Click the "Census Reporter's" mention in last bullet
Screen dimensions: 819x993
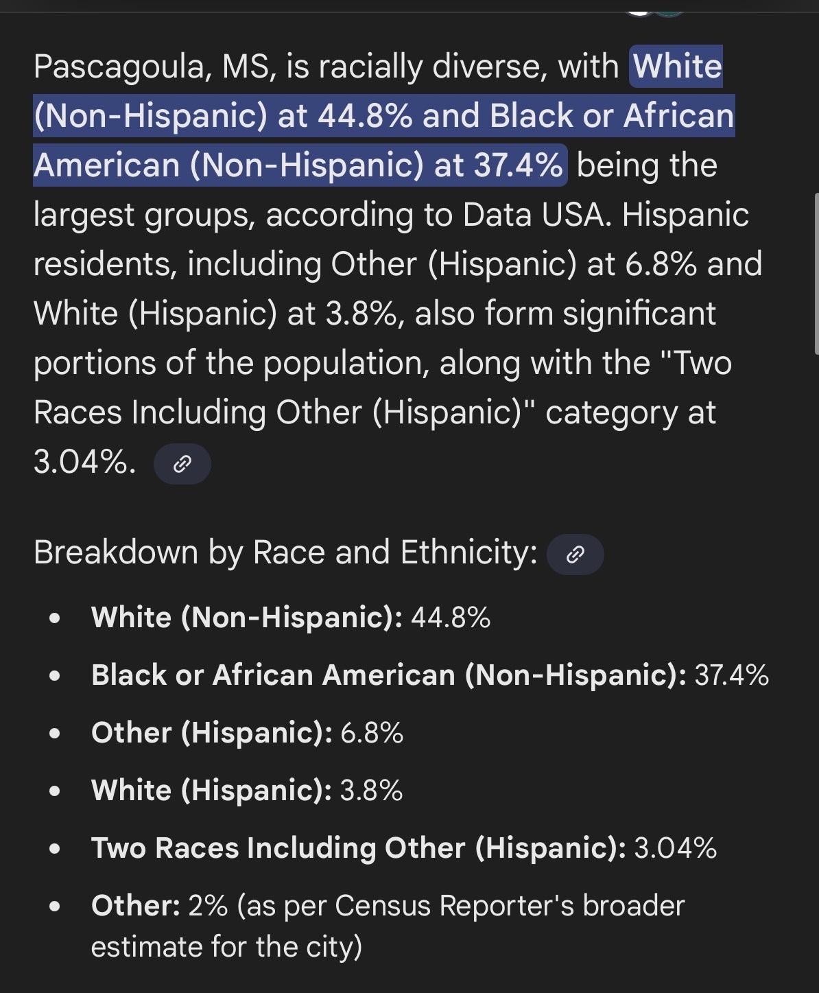[x=454, y=906]
